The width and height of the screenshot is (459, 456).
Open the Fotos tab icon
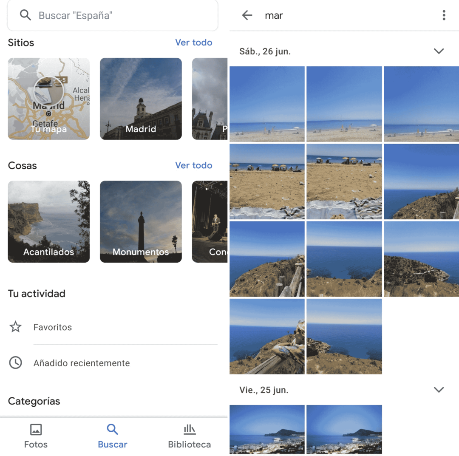click(x=36, y=431)
